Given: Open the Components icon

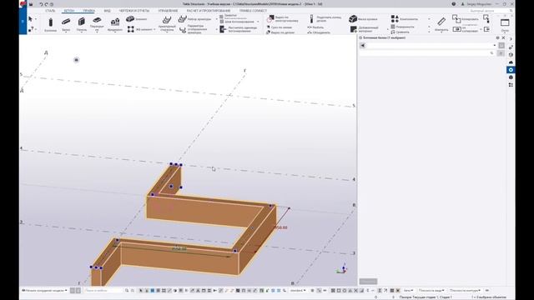Looking at the screenshot, I should (x=395, y=19).
